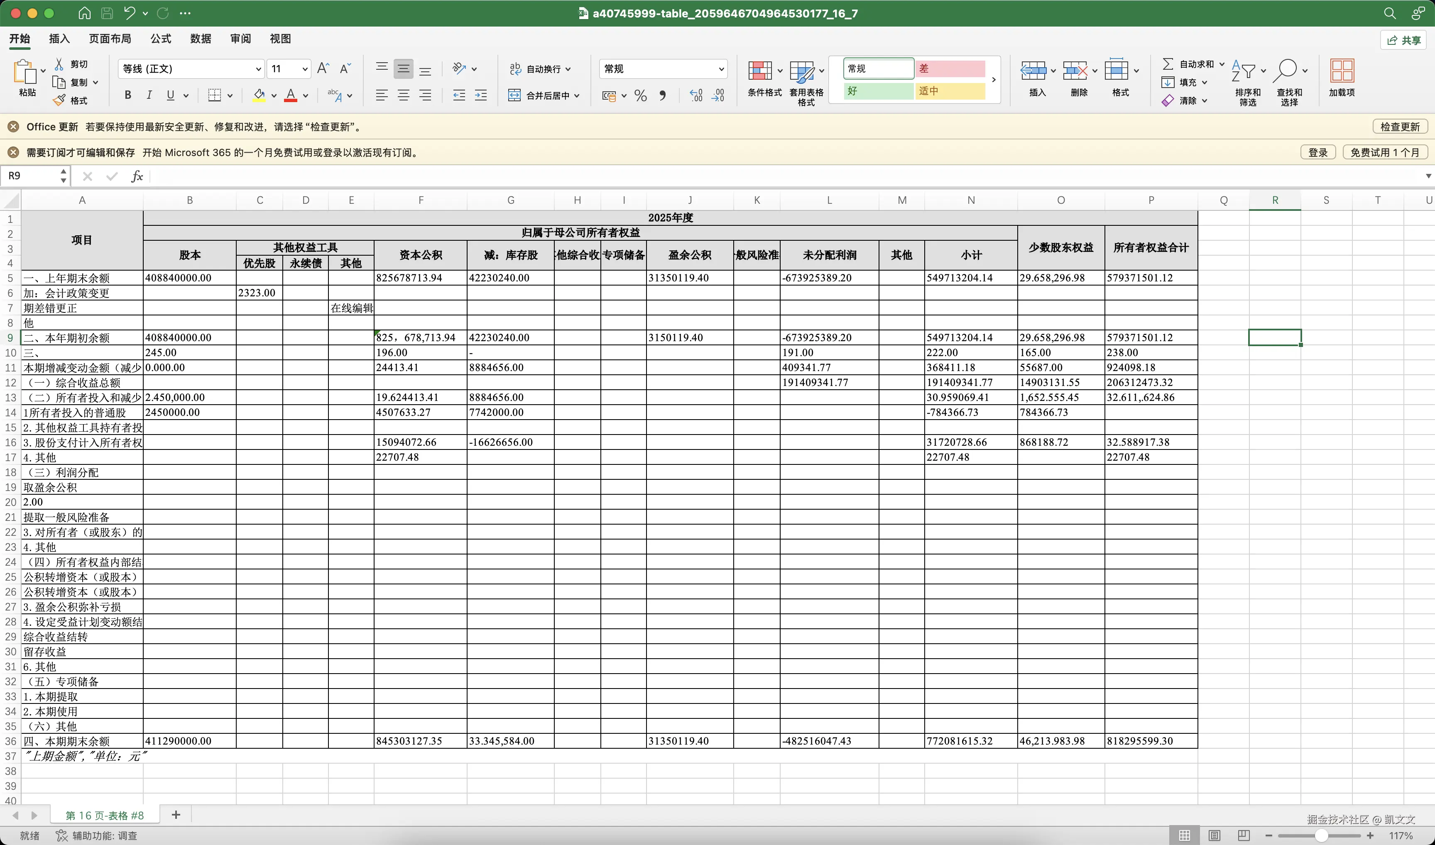This screenshot has width=1435, height=845.
Task: Decrease font size with smaller A
Action: (345, 68)
